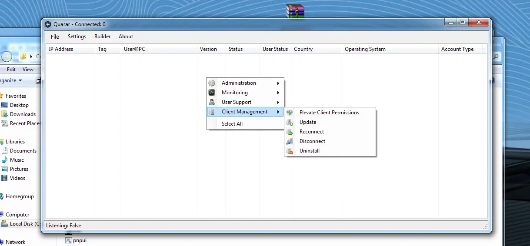This screenshot has height=246, width=530.
Task: Click the resize grip in Quasar status bar
Action: tap(485, 226)
